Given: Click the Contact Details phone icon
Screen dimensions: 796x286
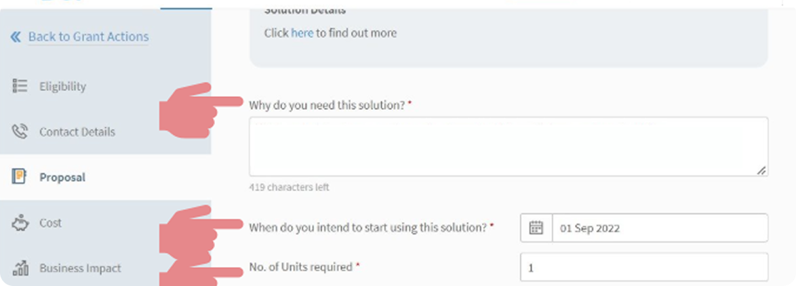Looking at the screenshot, I should 20,131.
